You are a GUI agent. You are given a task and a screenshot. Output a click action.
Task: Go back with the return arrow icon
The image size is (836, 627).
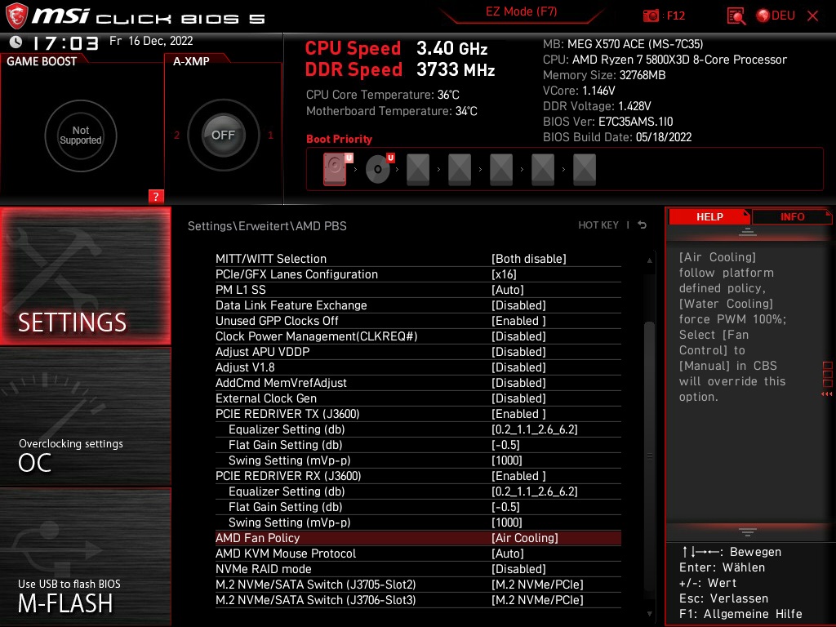pos(643,225)
